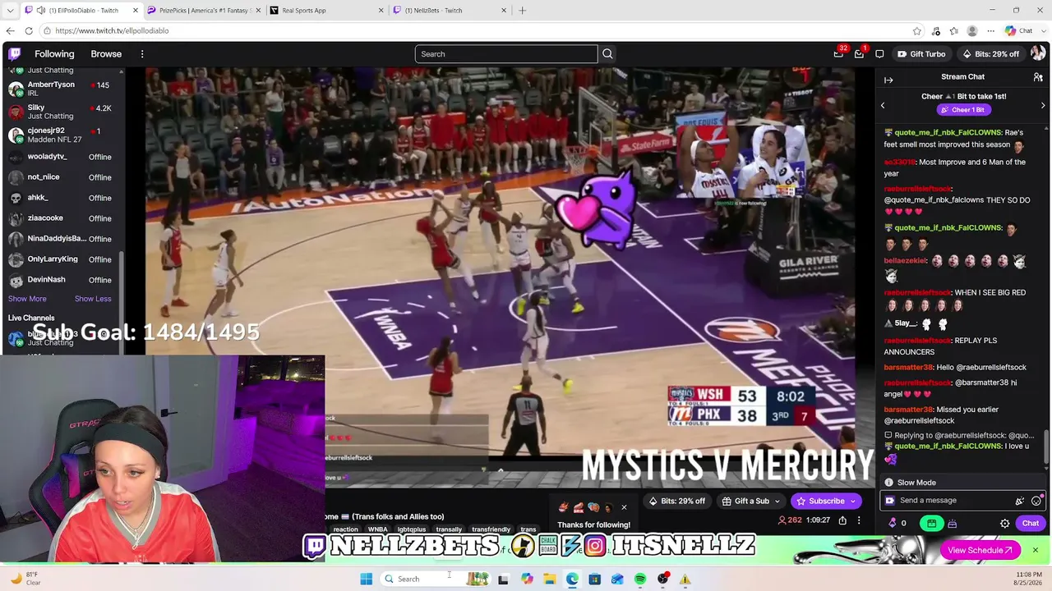Screen dimensions: 1052x591
Task: Open a new browser tab
Action: coord(522,11)
